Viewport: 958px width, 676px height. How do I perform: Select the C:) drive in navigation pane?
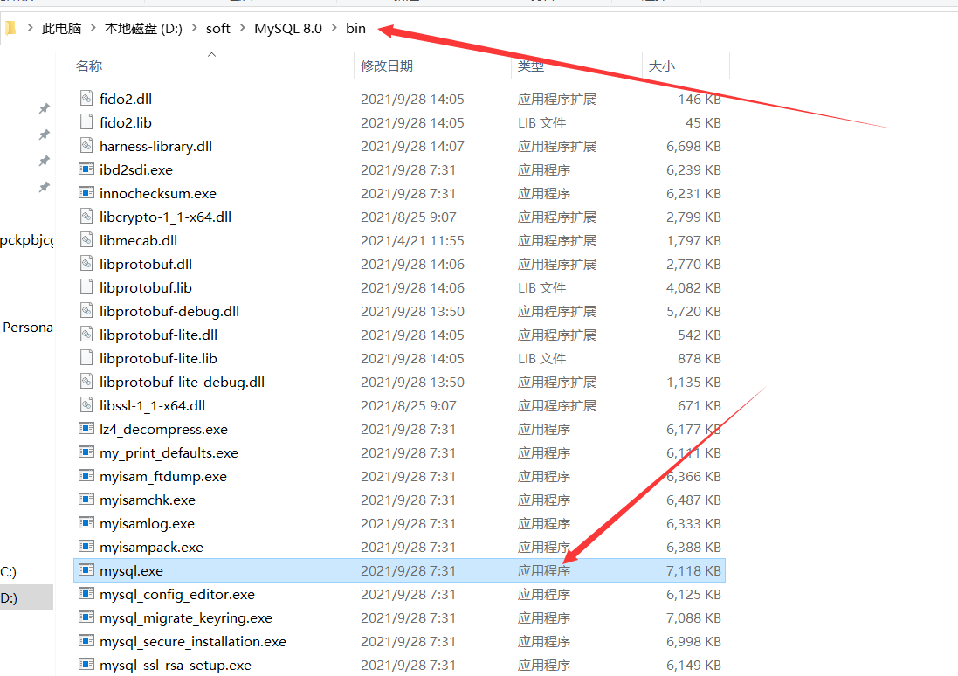pyautogui.click(x=9, y=572)
